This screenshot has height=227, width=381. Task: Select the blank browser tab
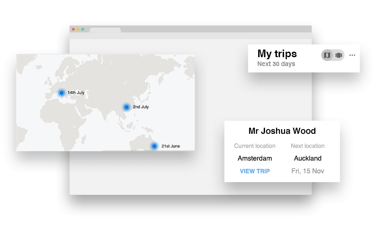(x=105, y=30)
